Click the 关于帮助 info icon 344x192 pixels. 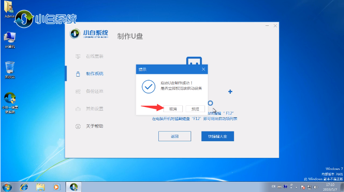(78, 126)
